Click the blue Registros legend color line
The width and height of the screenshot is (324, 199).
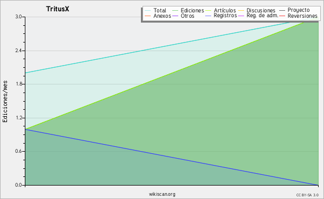(x=208, y=16)
